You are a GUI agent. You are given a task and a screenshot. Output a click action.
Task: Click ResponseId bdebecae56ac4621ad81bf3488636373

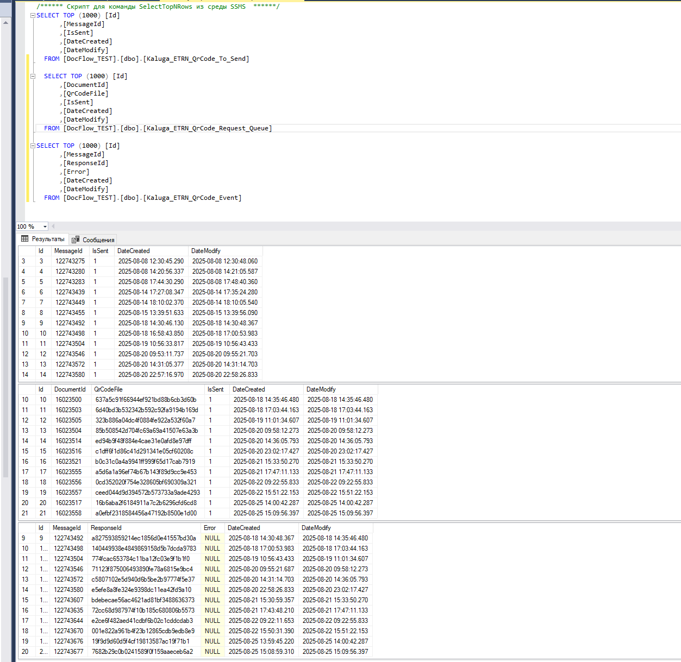point(144,600)
